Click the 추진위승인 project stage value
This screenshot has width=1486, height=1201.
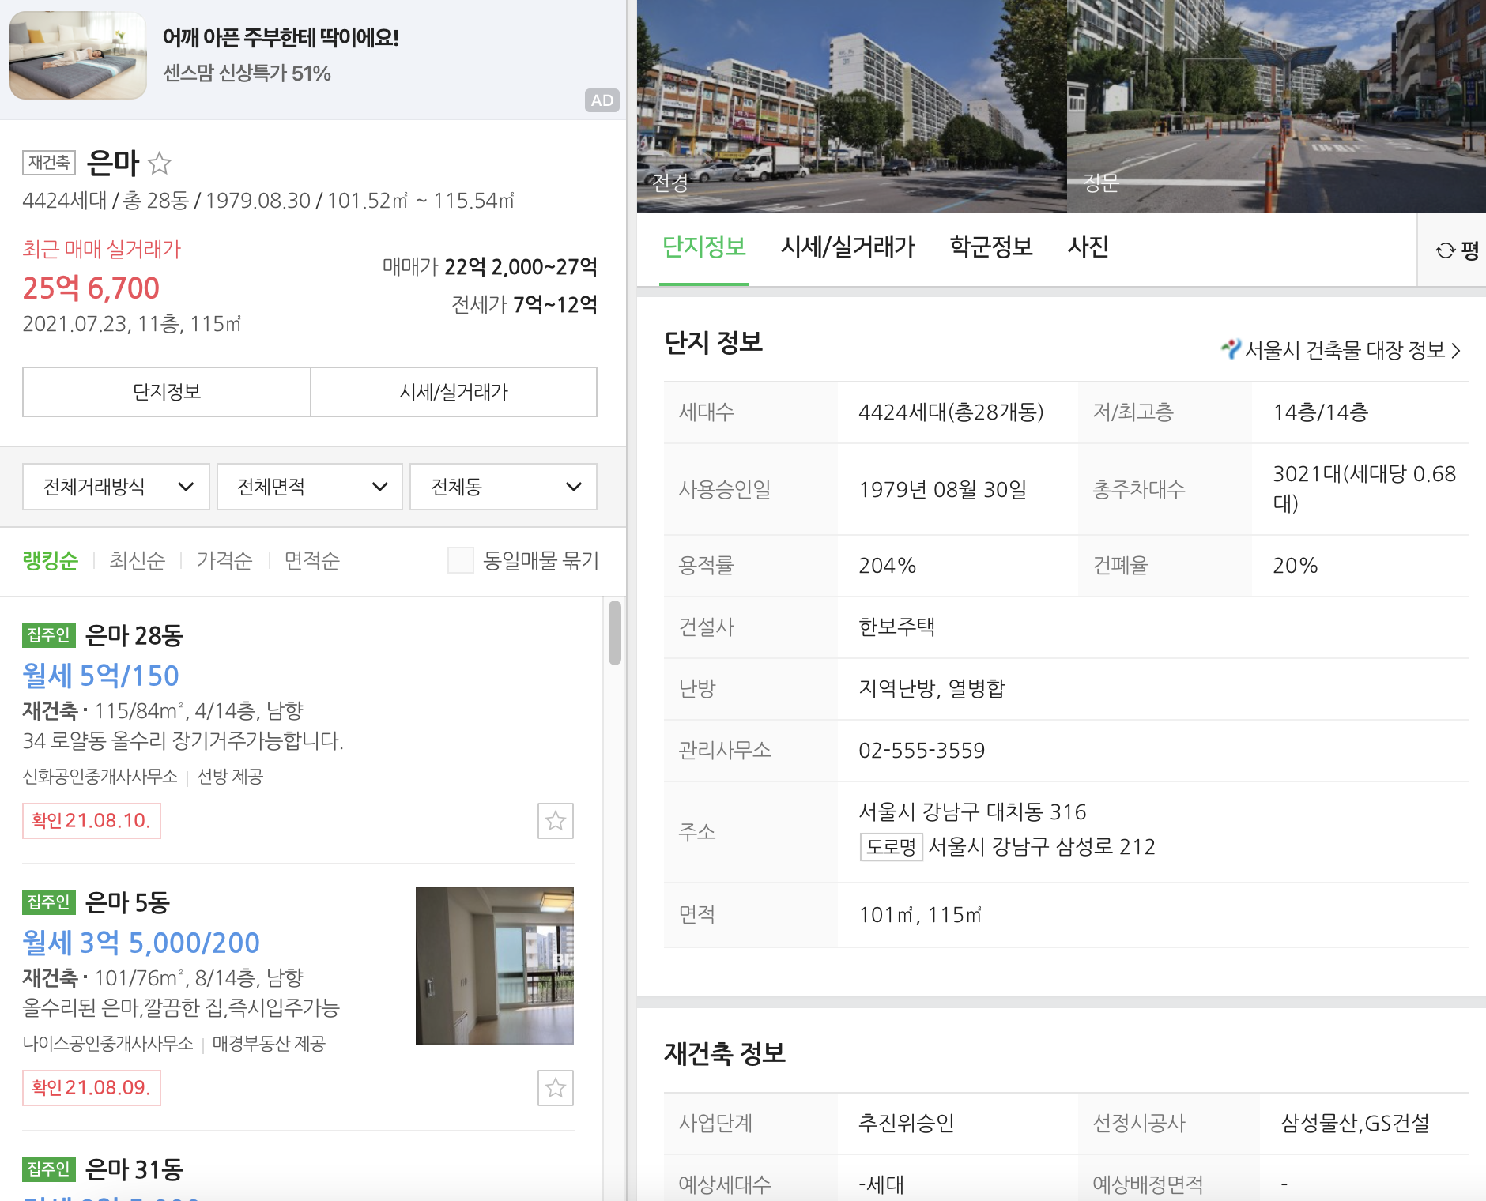point(906,1123)
